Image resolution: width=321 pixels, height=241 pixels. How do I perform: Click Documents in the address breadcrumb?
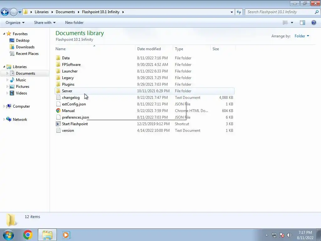pos(65,12)
